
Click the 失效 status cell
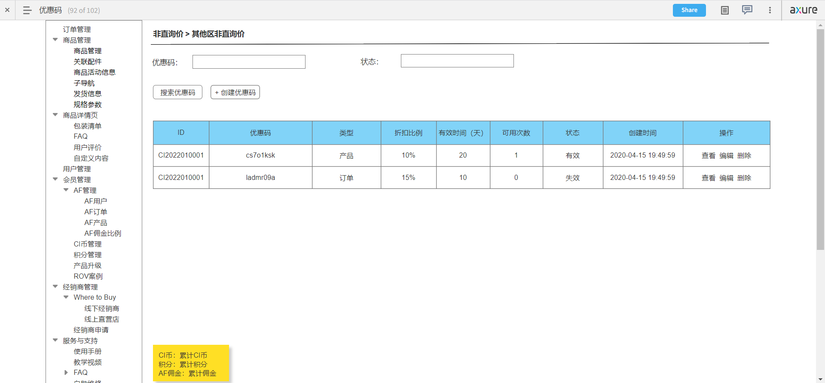pyautogui.click(x=573, y=178)
